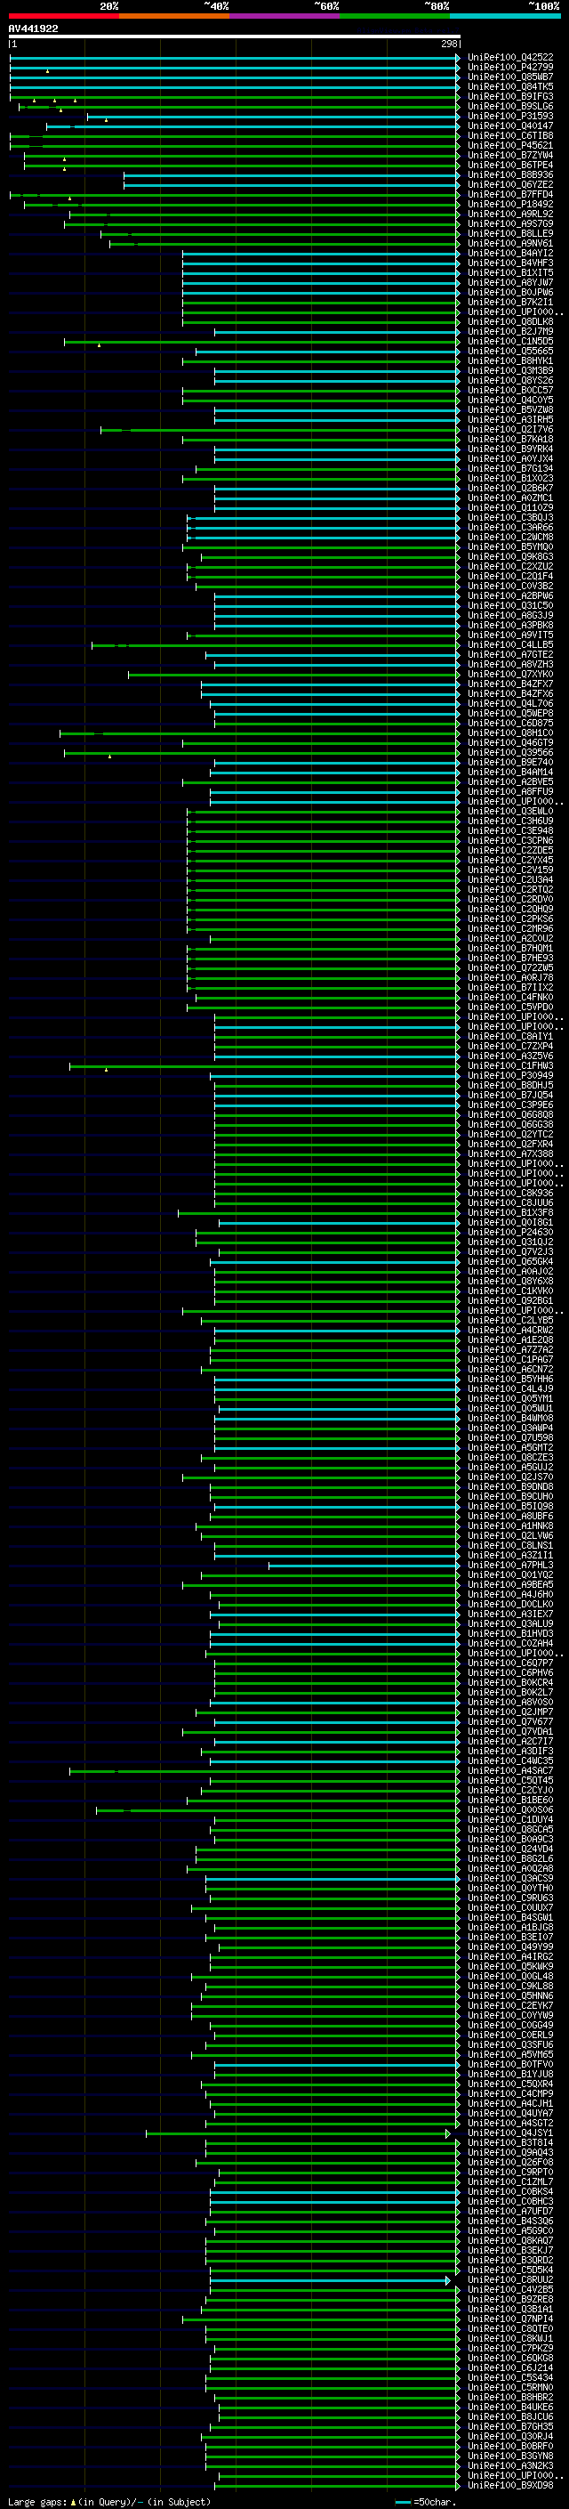
Task: Click the green ~80% identity legend segment
Action: (395, 16)
